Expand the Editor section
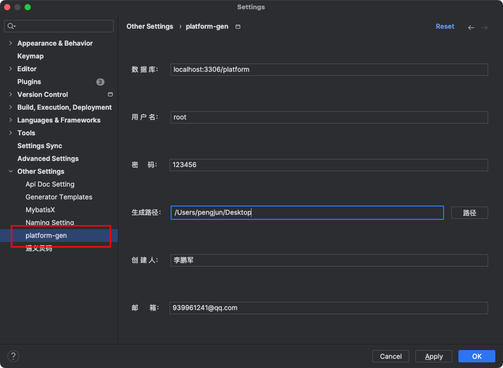This screenshot has width=503, height=368. coord(11,69)
